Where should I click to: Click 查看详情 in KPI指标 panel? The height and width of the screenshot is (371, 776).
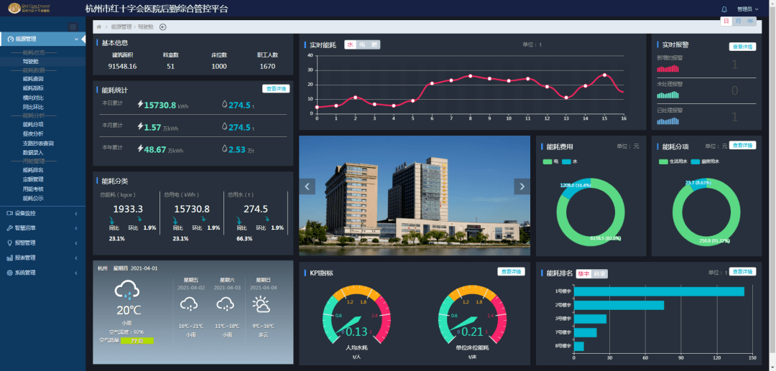(x=512, y=272)
